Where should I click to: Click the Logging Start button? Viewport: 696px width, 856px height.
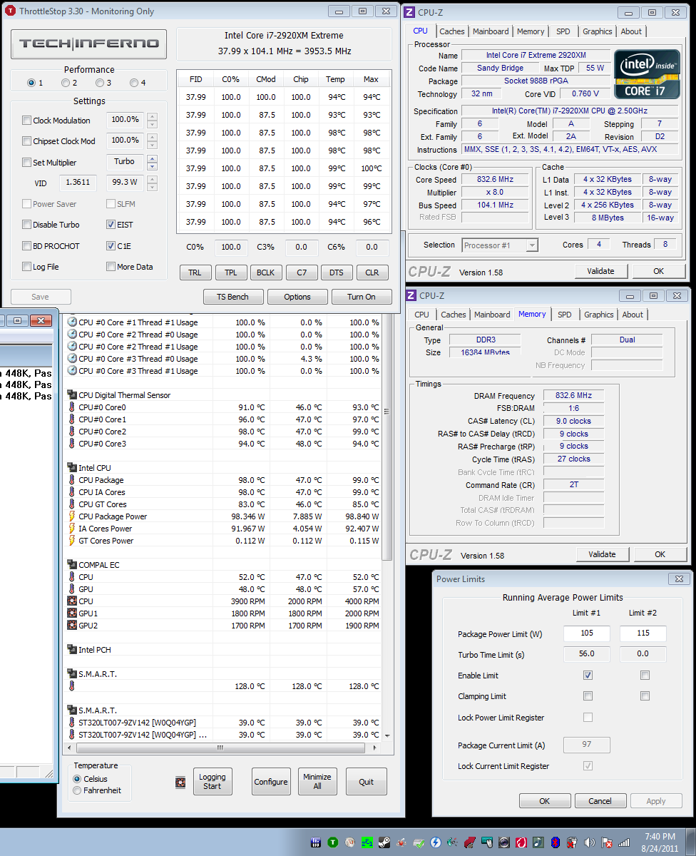point(213,782)
